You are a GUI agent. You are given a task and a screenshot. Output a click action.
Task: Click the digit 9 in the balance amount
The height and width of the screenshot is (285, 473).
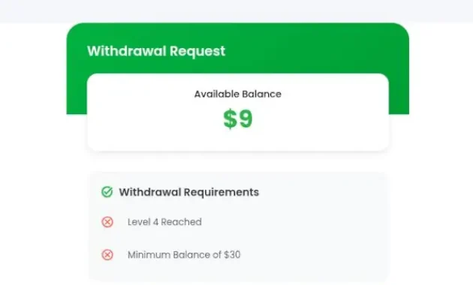[x=246, y=119]
